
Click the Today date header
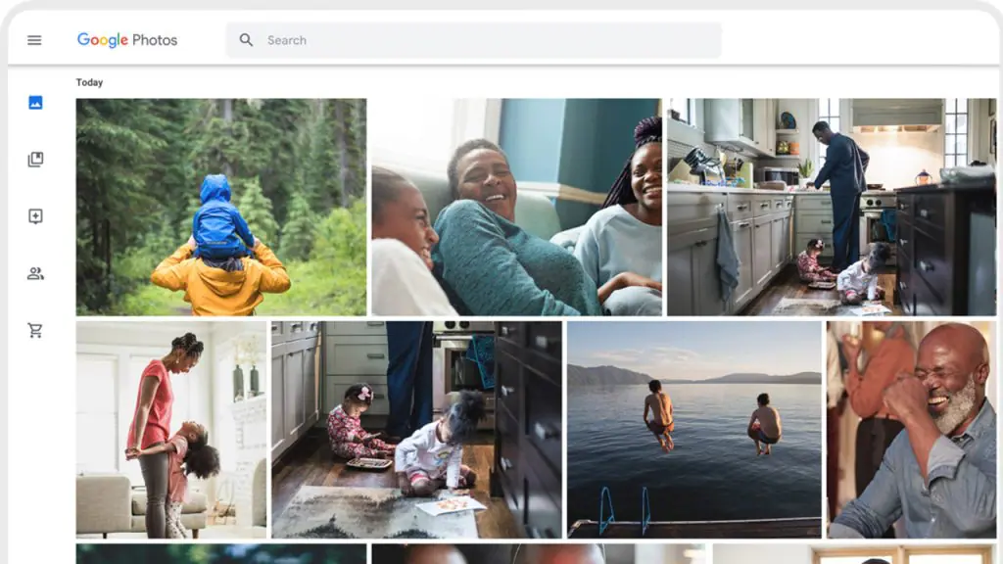(89, 82)
